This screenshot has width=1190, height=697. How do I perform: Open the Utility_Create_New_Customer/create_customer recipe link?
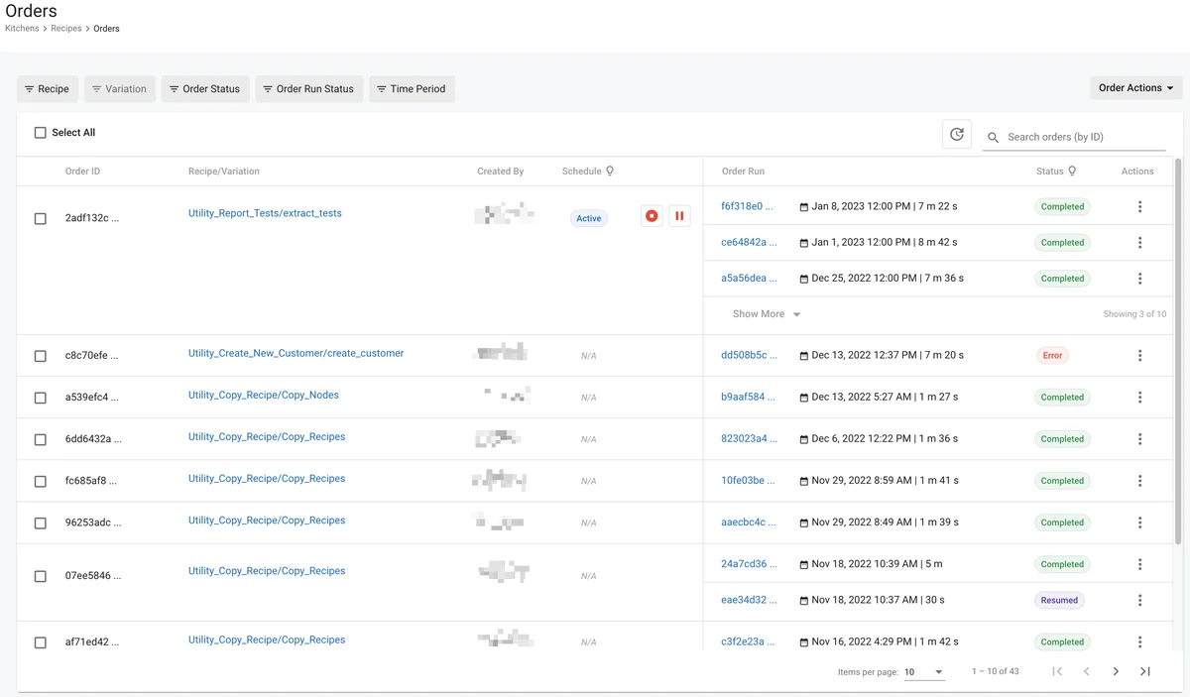pos(296,352)
